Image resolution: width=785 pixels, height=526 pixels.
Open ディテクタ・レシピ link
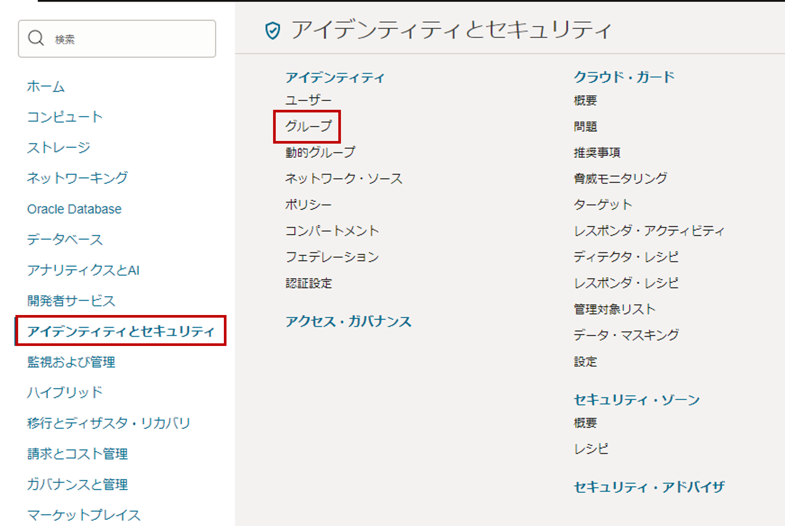click(x=626, y=257)
